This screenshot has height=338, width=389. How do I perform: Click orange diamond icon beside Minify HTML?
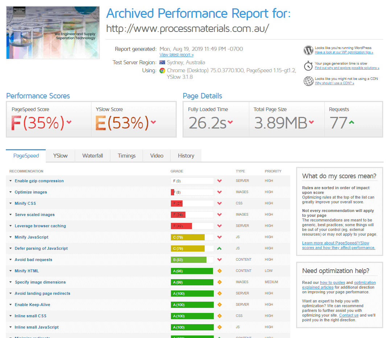pyautogui.click(x=219, y=271)
